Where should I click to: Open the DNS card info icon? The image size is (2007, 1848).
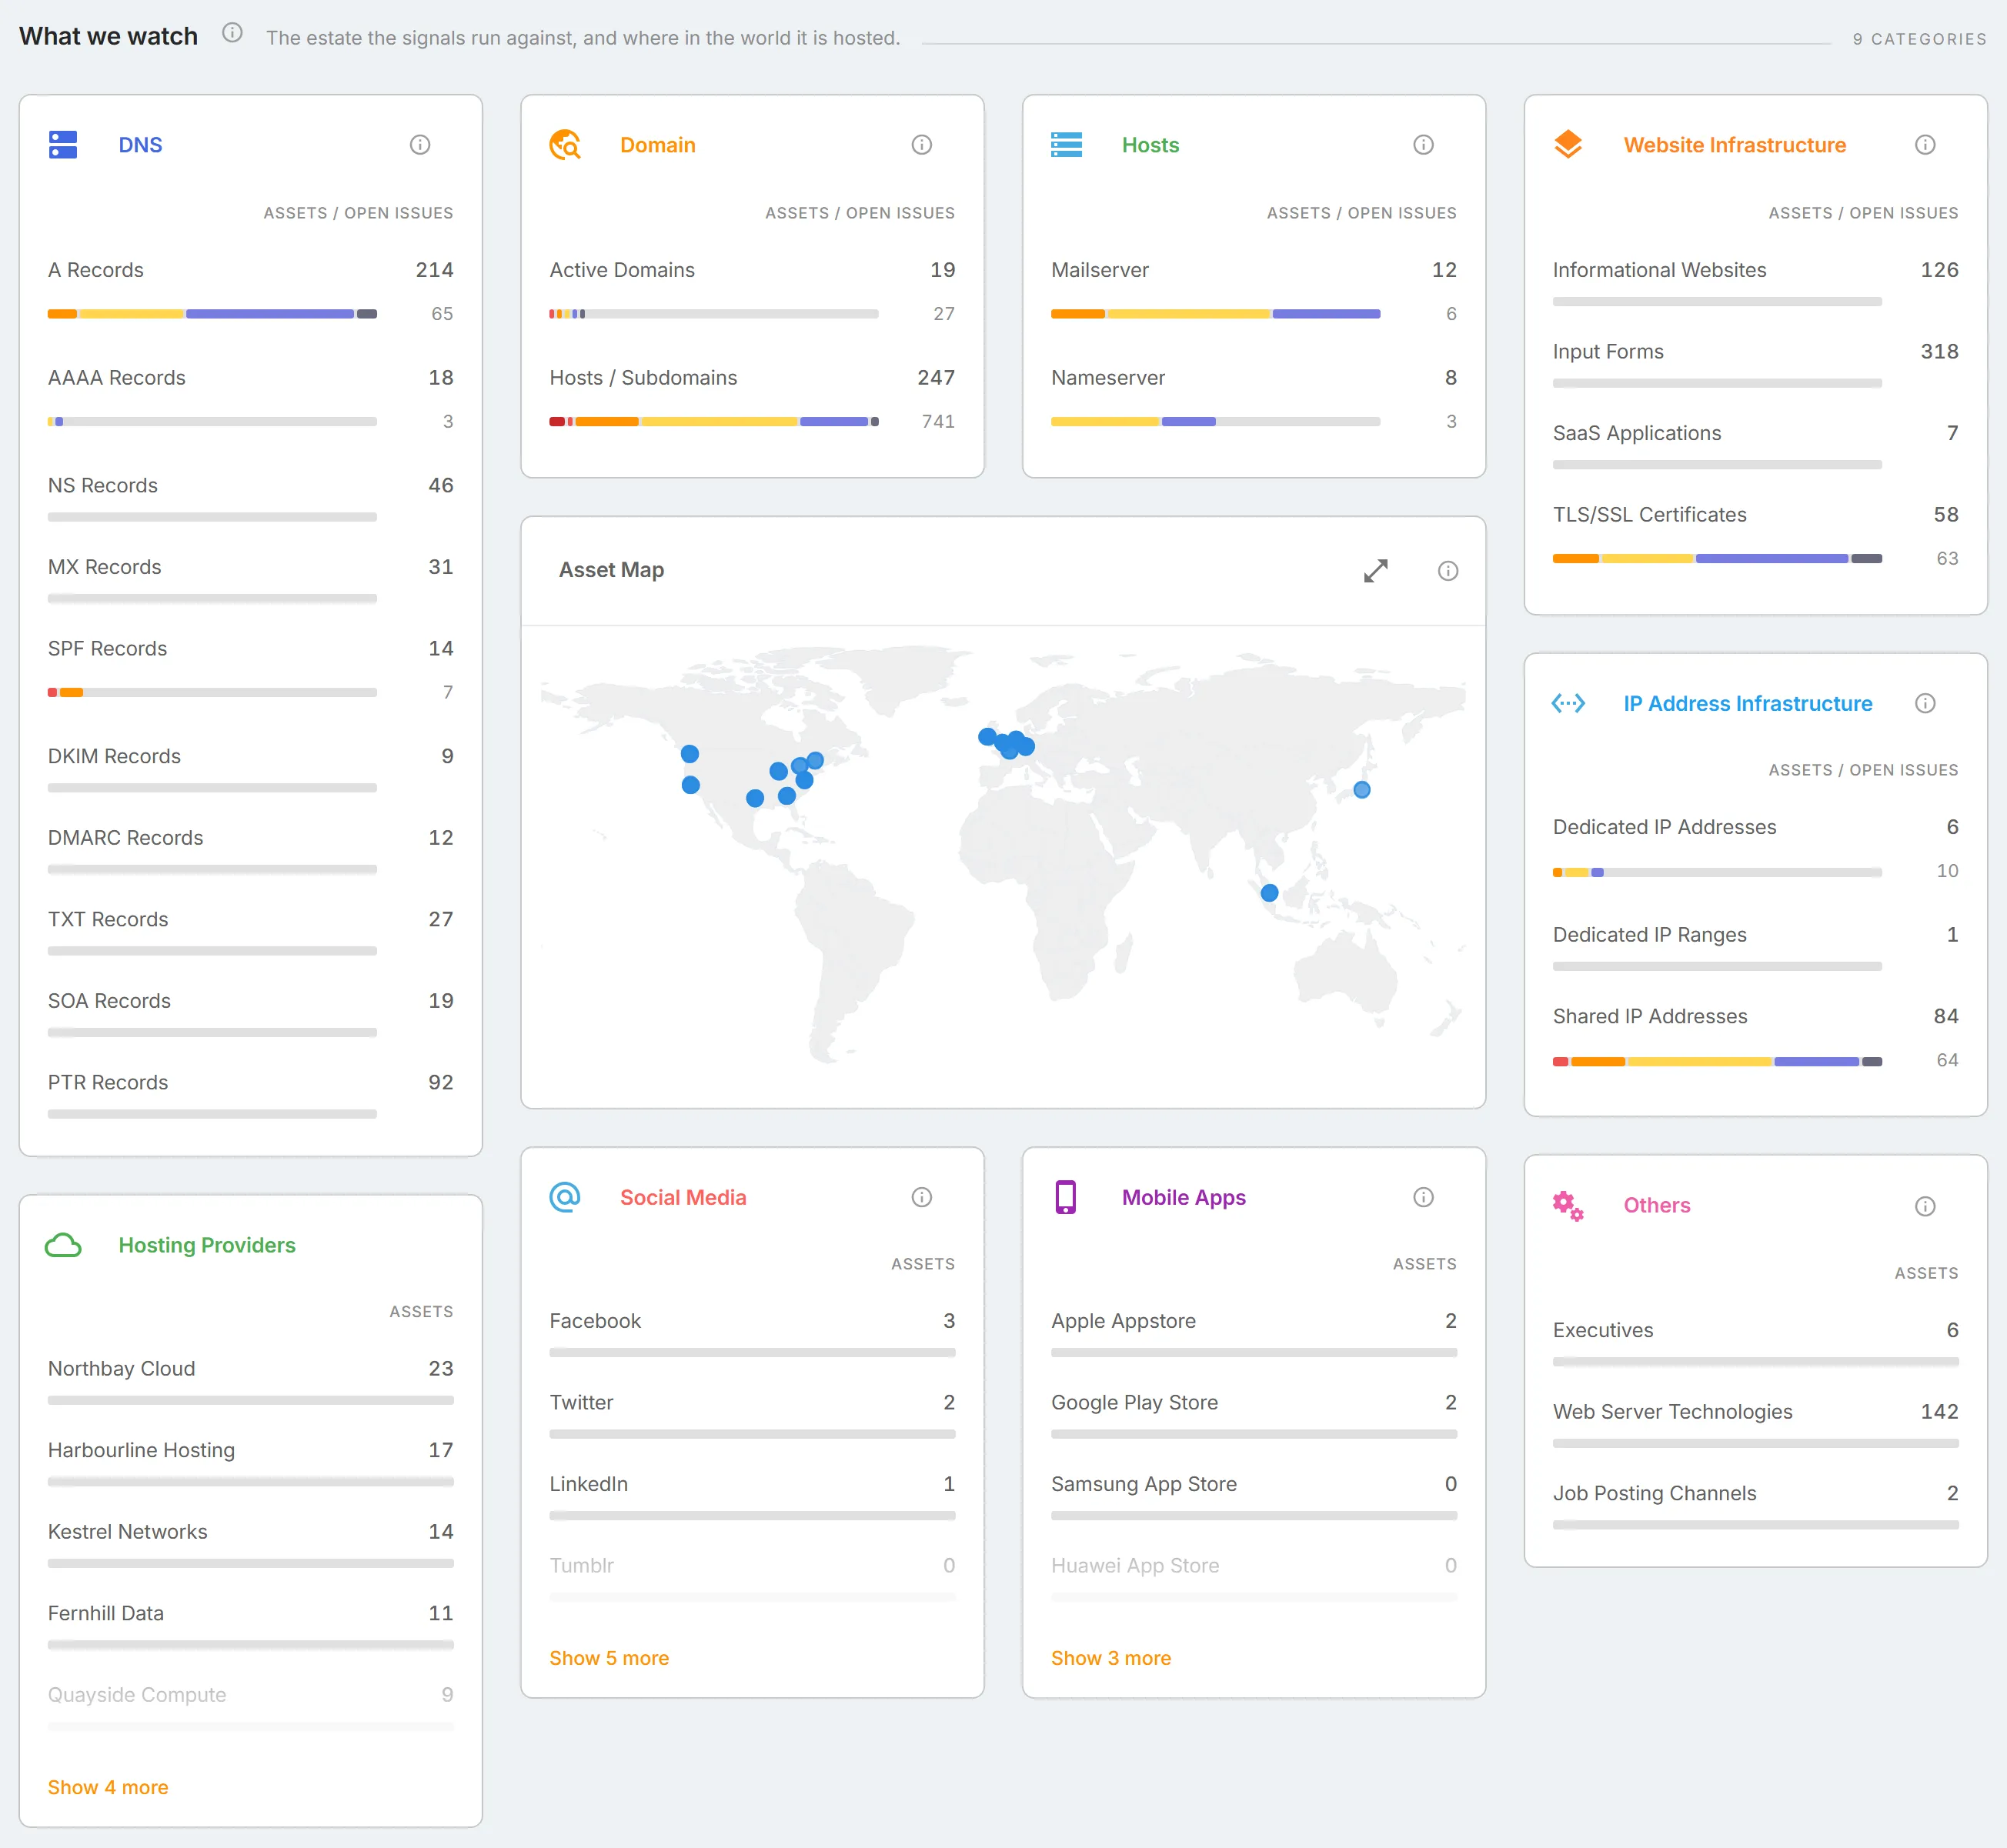(x=420, y=145)
